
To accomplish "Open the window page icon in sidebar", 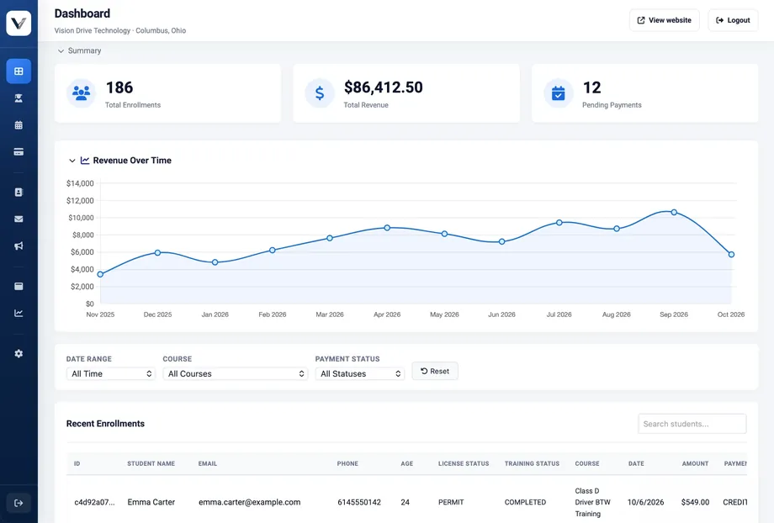I will click(19, 286).
